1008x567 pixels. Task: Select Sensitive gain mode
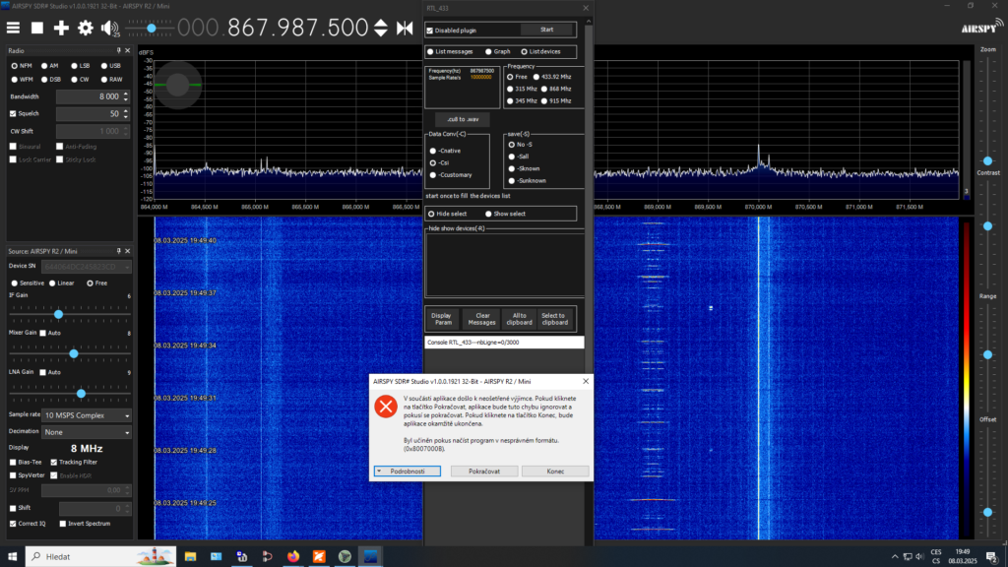point(14,283)
